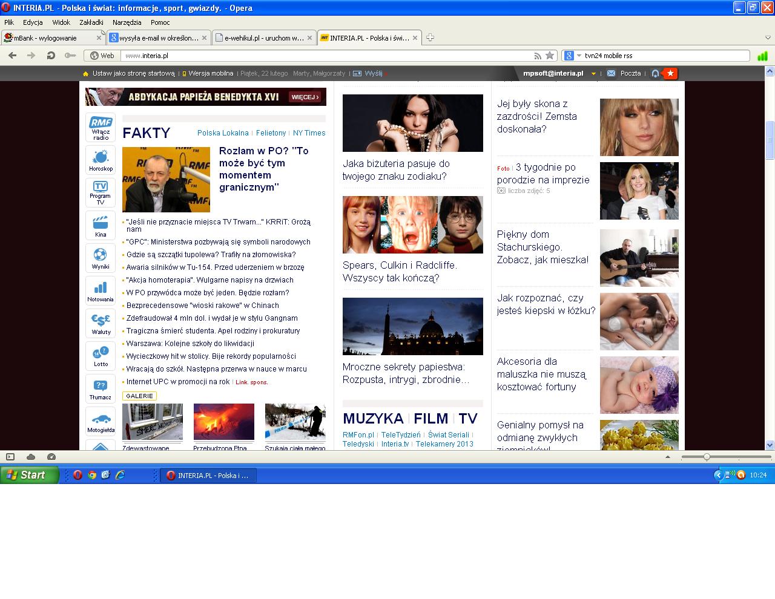
Task: Open the Spears, Culkin i Radcliffe thumbnail
Action: (x=413, y=224)
